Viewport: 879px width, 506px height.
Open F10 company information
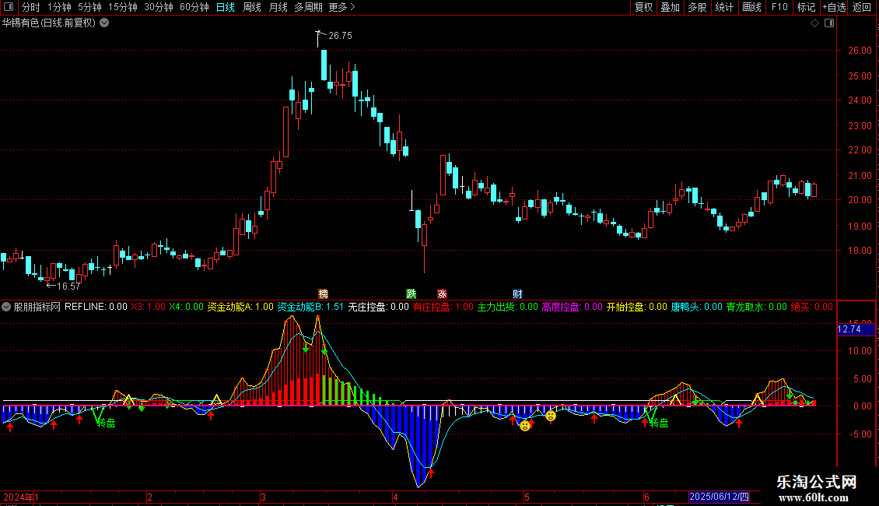point(779,7)
